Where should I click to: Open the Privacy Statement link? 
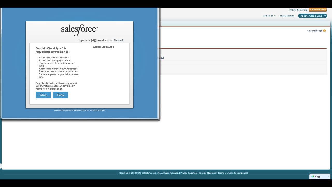[x=189, y=173]
